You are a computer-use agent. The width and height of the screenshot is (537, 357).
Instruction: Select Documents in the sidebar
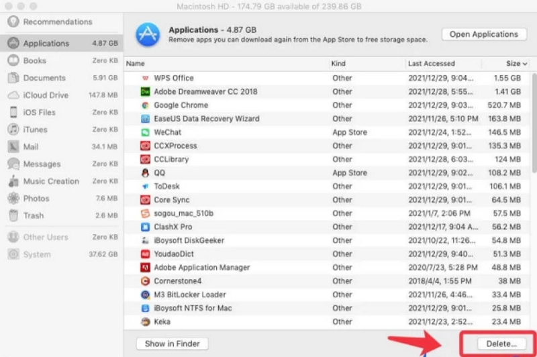(62, 78)
